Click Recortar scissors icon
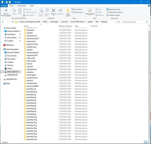 click(24, 9)
